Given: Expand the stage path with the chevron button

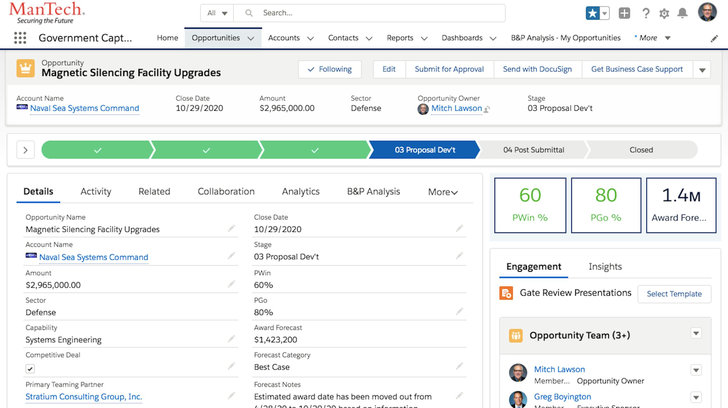Looking at the screenshot, I should [26, 150].
